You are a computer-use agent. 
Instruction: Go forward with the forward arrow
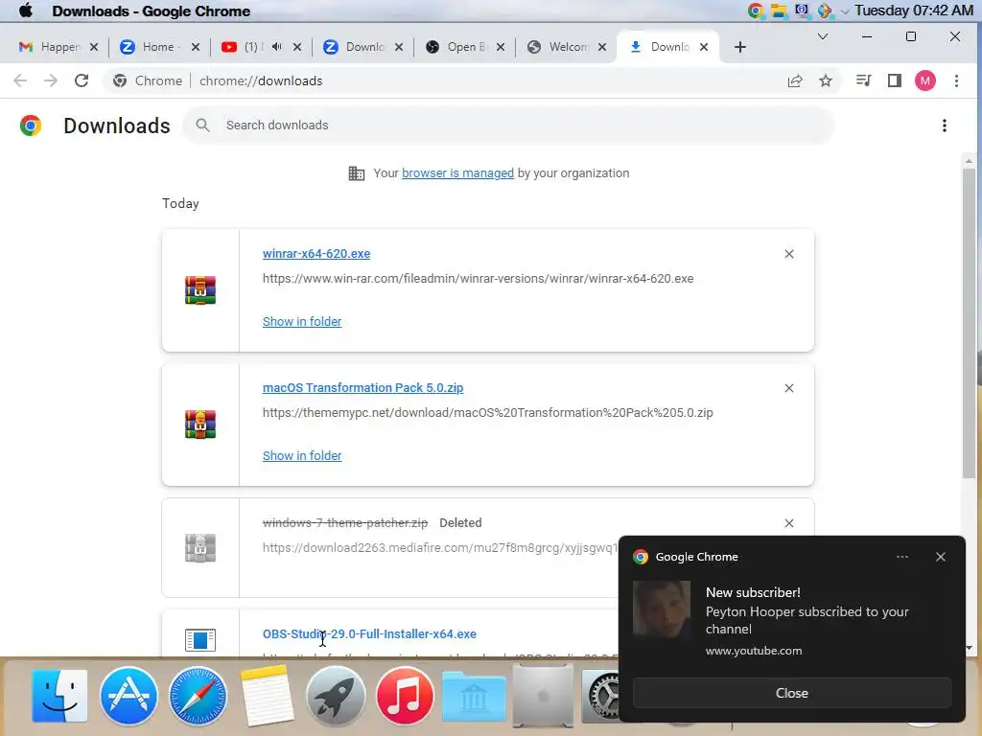pyautogui.click(x=51, y=80)
